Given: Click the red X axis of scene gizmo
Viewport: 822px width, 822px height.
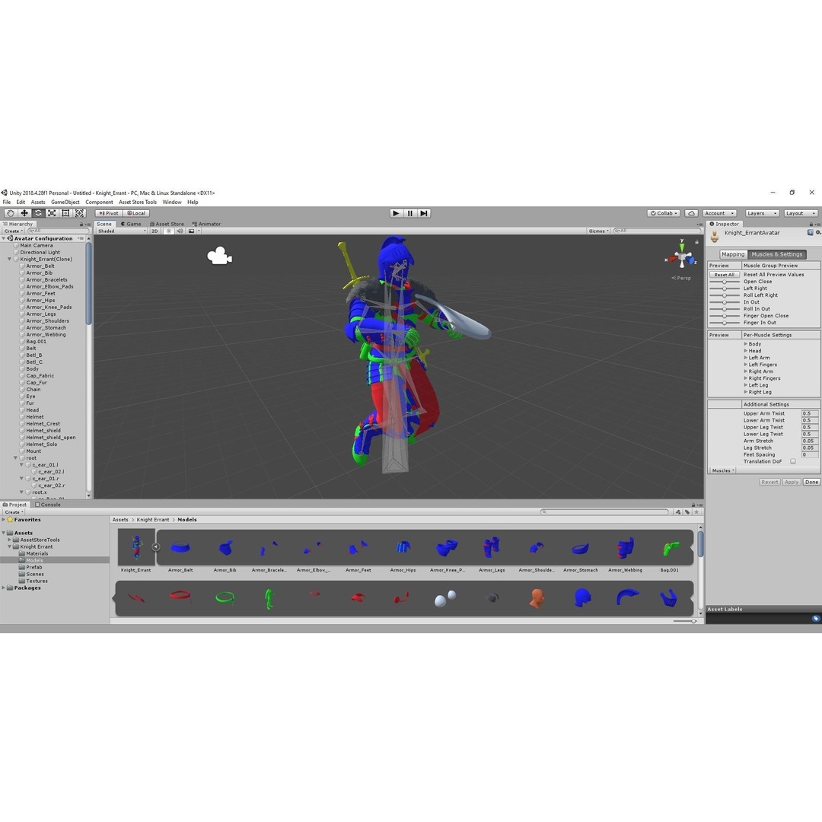Looking at the screenshot, I should [x=671, y=259].
